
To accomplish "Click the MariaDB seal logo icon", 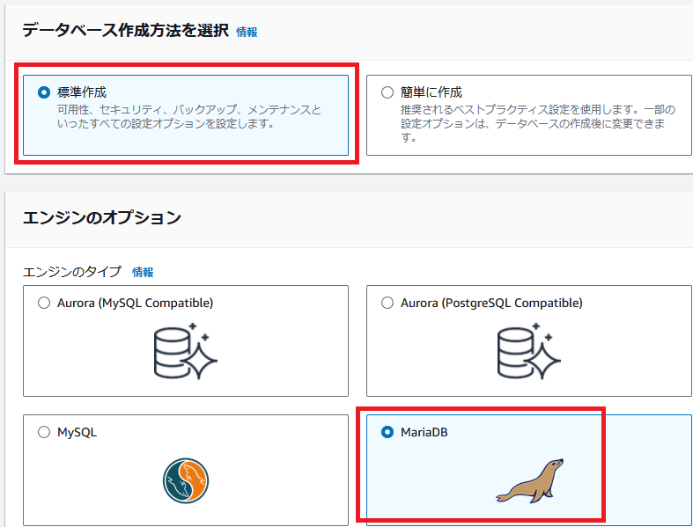I will 529,480.
